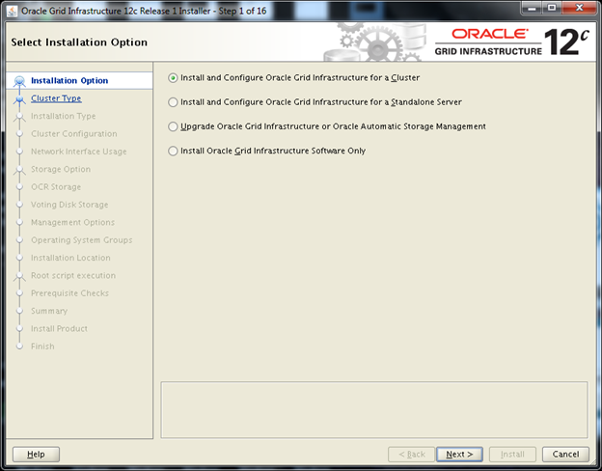This screenshot has width=602, height=471.
Task: Select the Installation Option step
Action: (69, 81)
